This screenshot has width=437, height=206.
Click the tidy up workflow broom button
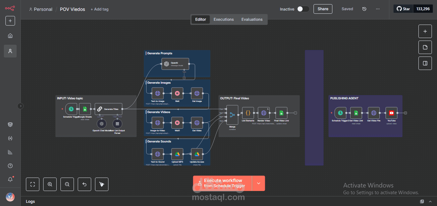coord(102,184)
